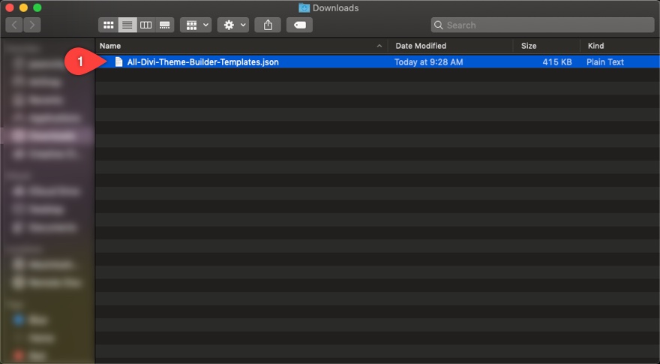Click the JSON file's document icon
Screen dimensions: 660x364
point(118,62)
